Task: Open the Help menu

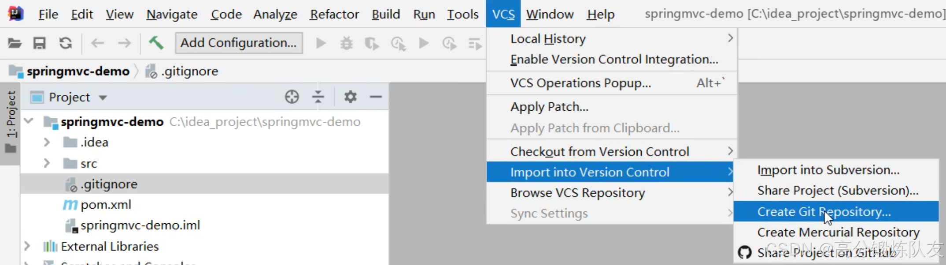Action: (600, 14)
